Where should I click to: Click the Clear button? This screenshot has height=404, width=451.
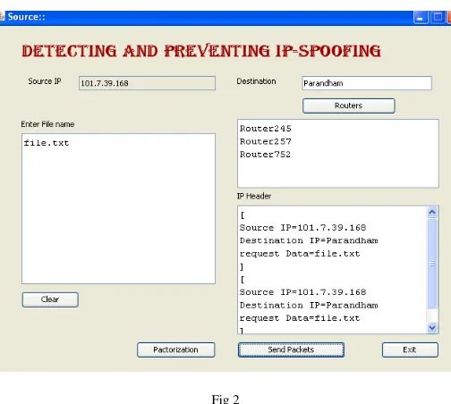pyautogui.click(x=50, y=299)
